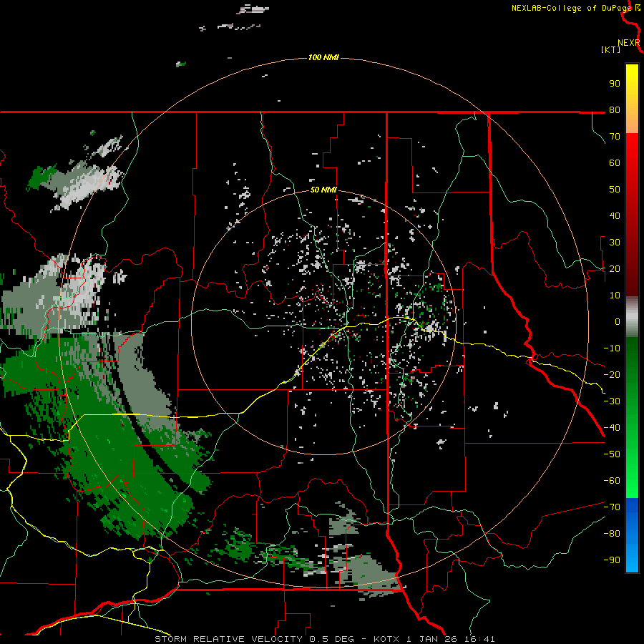Click the KT units label above color scale
644x644 pixels.
pyautogui.click(x=611, y=49)
